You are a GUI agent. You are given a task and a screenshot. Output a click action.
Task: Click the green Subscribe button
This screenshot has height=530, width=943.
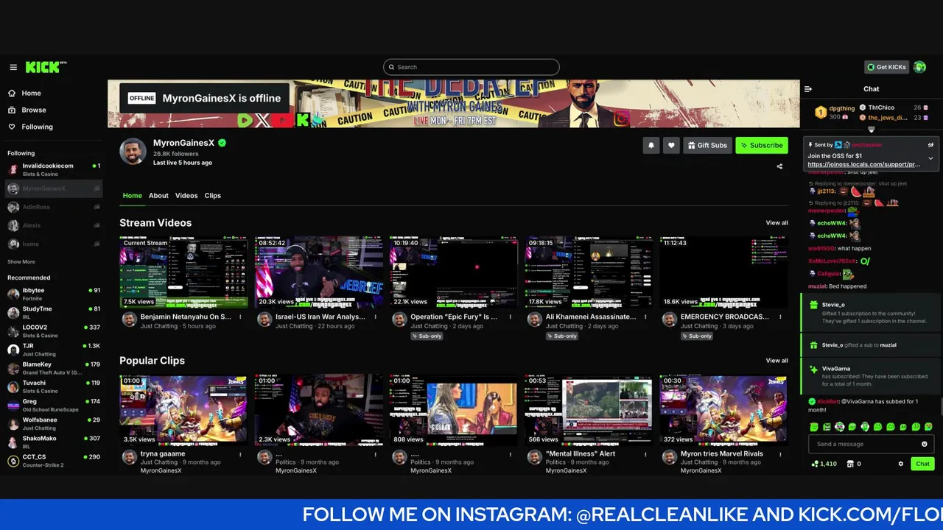click(762, 145)
